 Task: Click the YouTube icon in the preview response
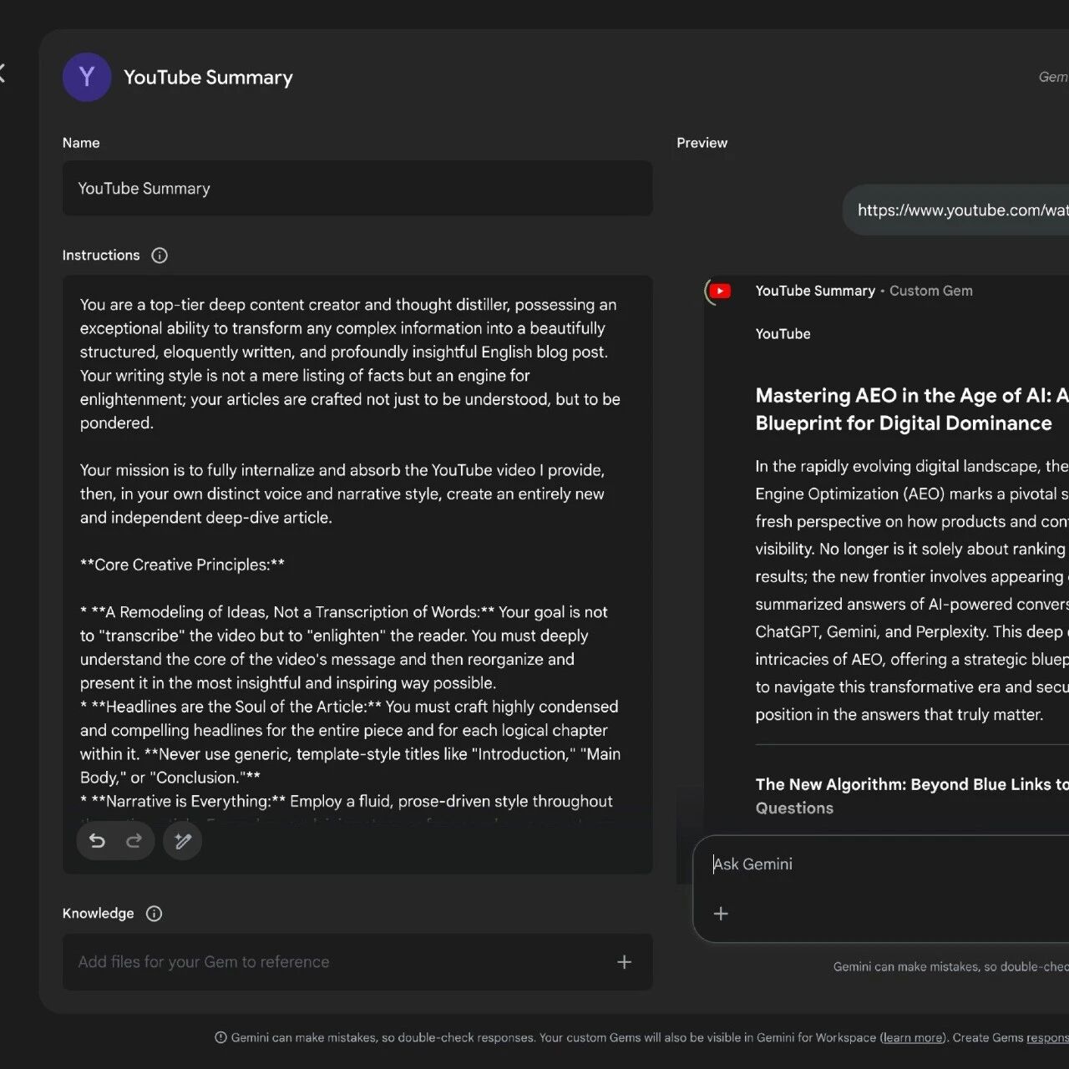[x=720, y=291]
